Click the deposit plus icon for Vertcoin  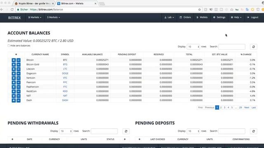[x=14, y=78]
